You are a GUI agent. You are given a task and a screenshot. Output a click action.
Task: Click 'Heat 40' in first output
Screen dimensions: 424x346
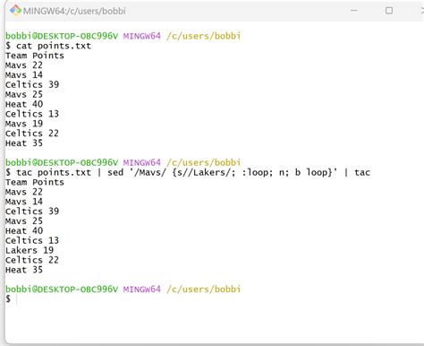(24, 104)
